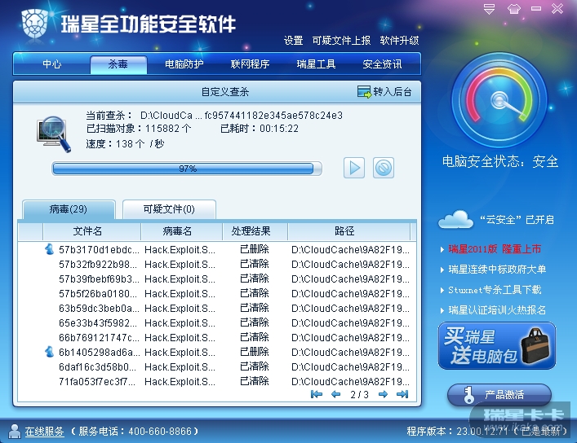The height and width of the screenshot is (443, 577).
Task: Click the 转入后台 icon
Action: coord(364,92)
